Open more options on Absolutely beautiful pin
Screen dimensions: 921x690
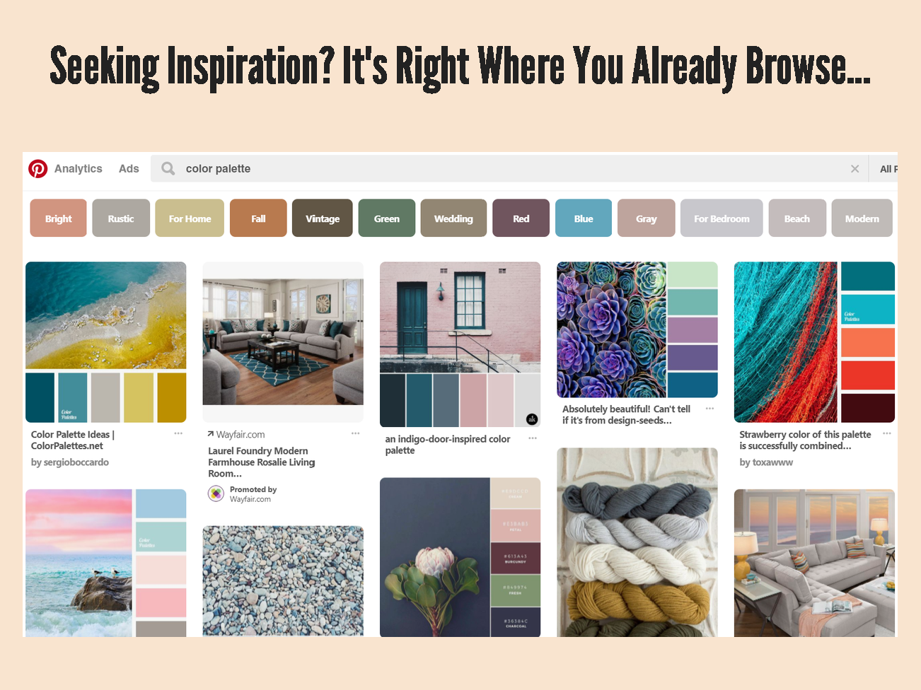(709, 409)
